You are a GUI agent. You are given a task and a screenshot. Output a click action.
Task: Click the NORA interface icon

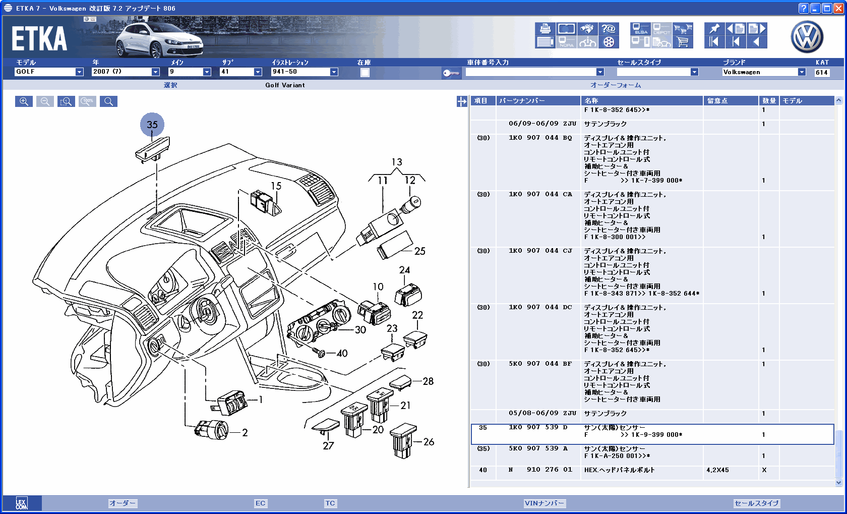point(566,42)
